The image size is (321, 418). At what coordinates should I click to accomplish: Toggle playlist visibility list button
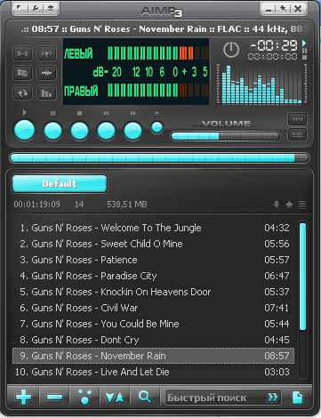[x=297, y=135]
